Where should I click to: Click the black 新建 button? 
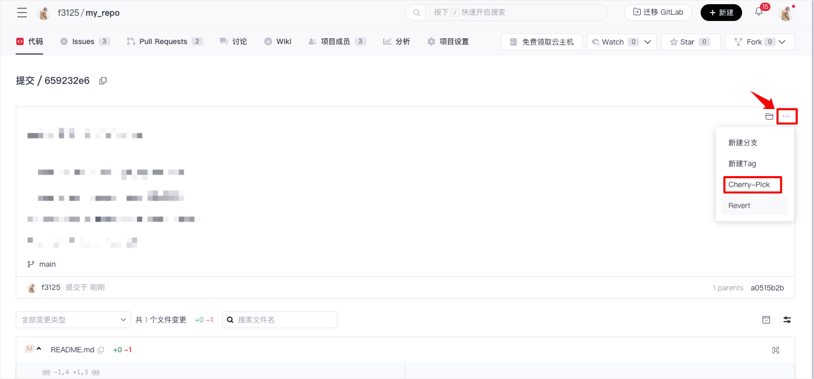coord(721,13)
